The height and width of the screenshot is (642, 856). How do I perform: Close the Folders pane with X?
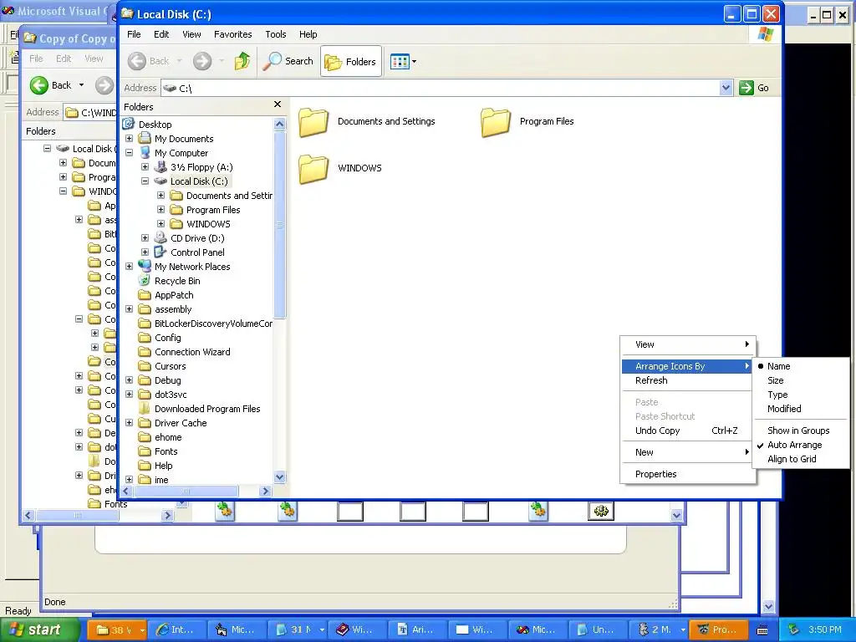pyautogui.click(x=278, y=104)
